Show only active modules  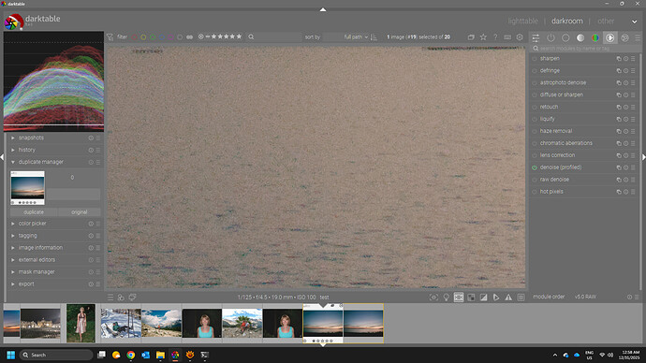pos(551,37)
